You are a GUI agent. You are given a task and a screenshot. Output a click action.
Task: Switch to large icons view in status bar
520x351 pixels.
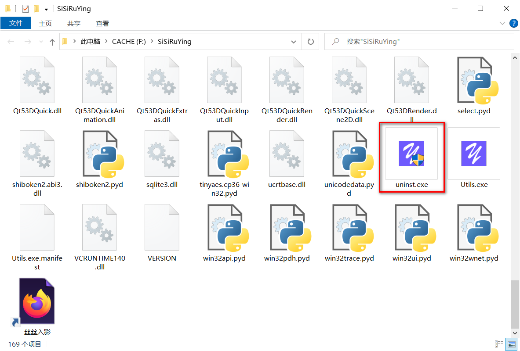click(511, 344)
